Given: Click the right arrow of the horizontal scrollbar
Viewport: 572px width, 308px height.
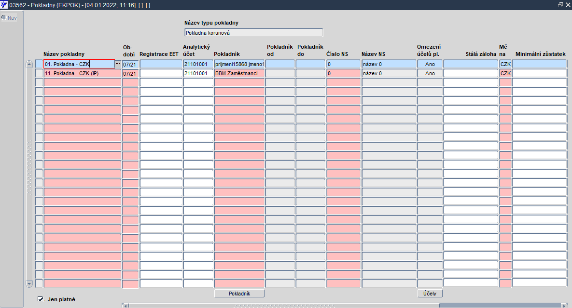Looking at the screenshot, I should tap(565, 306).
